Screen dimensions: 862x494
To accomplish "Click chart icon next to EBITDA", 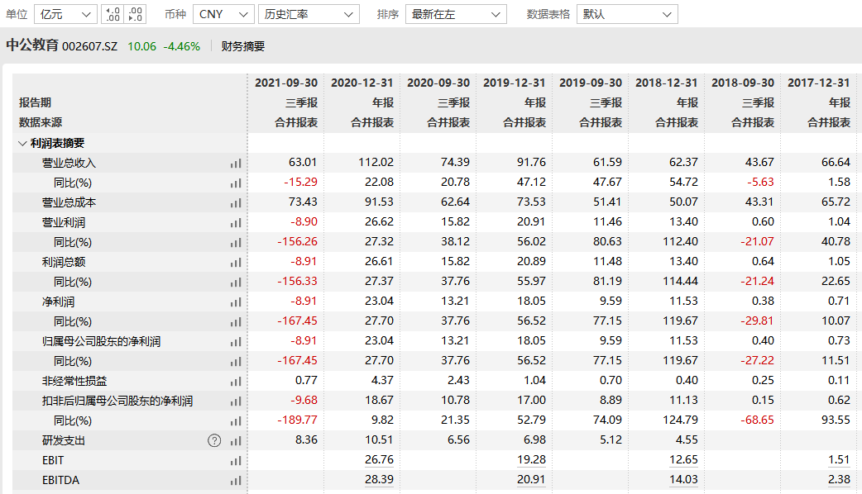I will pos(237,480).
